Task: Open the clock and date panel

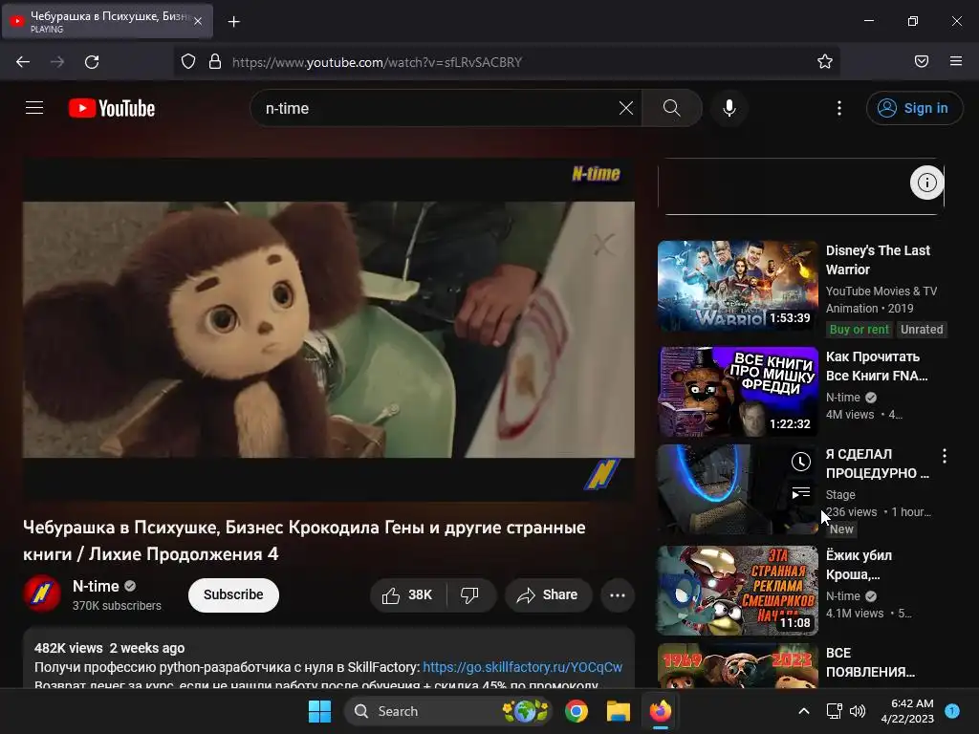Action: coord(907,711)
